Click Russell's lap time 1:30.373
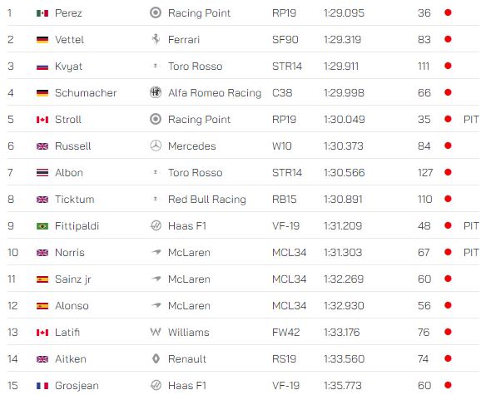The width and height of the screenshot is (481, 395). [x=344, y=146]
